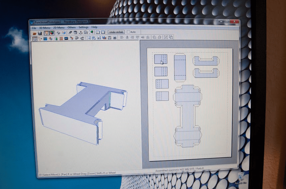Image resolution: width=286 pixels, height=189 pixels.
Task: Click the Pepakura Designer title bar app icon
Action: (x=32, y=22)
